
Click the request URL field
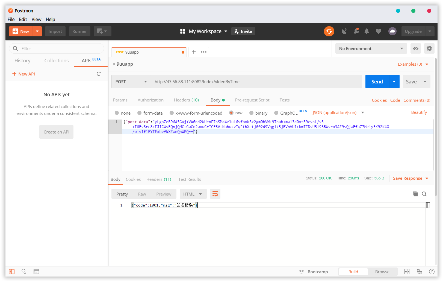(256, 82)
